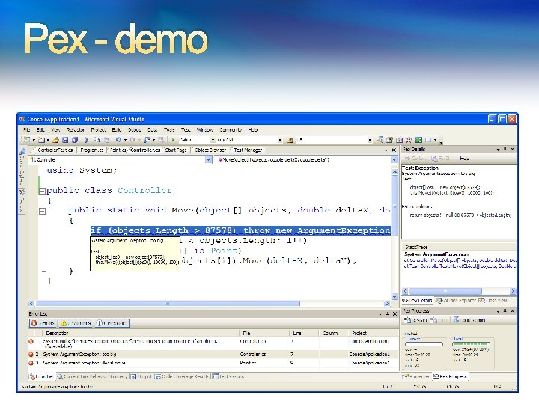539x404 pixels.
Task: Toggle the Errors filter in Error List
Action: (43, 323)
